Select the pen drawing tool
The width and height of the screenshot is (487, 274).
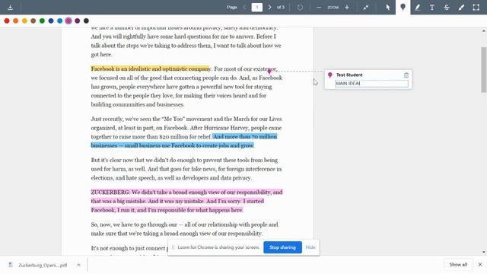418,7
